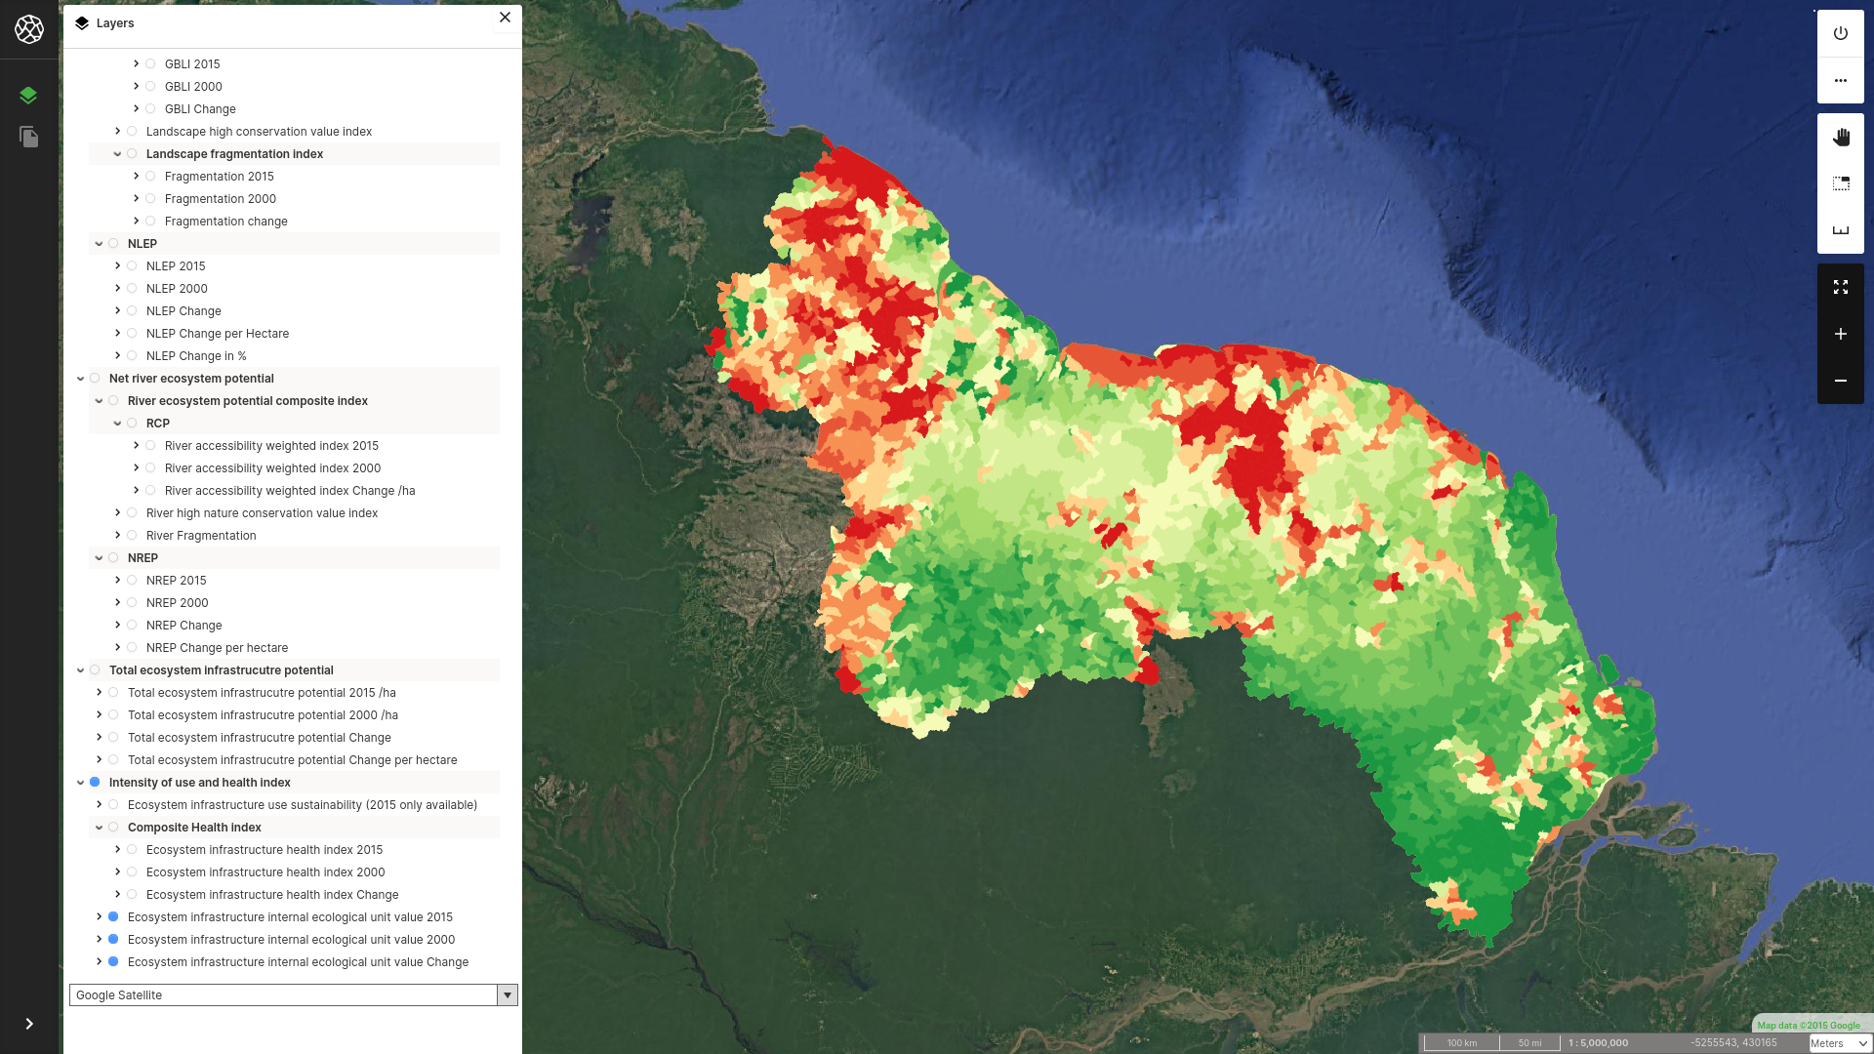
Task: Select Total ecosystem infrastrucutre potential heading
Action: tap(221, 669)
